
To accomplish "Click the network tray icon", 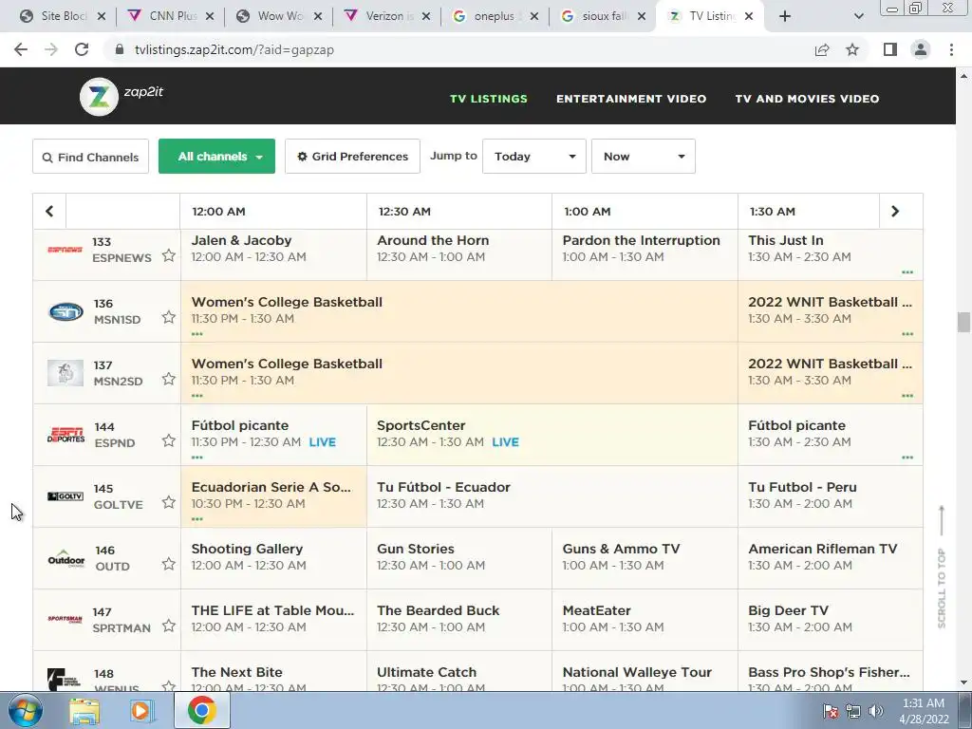I will click(853, 711).
